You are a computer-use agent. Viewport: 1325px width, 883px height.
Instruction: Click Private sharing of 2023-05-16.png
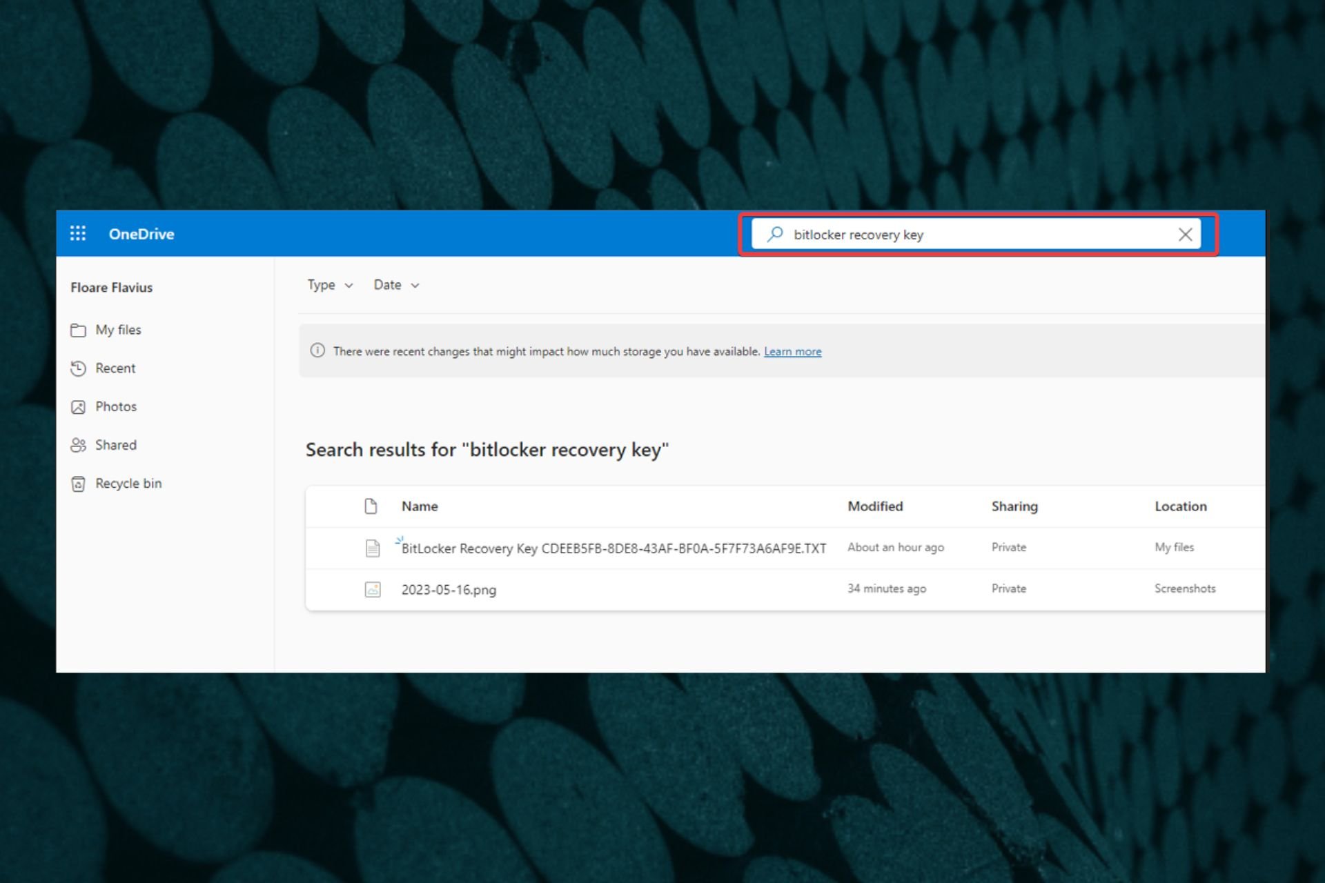(x=1009, y=588)
